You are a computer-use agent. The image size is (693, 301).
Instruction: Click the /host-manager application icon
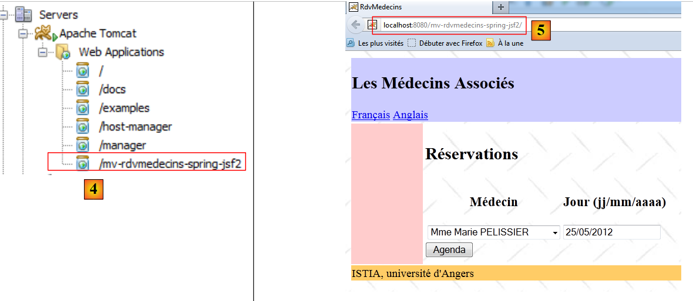83,127
